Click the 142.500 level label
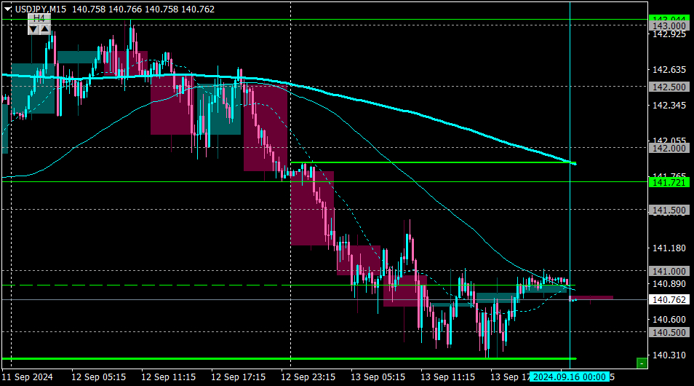The width and height of the screenshot is (694, 386). (x=669, y=87)
